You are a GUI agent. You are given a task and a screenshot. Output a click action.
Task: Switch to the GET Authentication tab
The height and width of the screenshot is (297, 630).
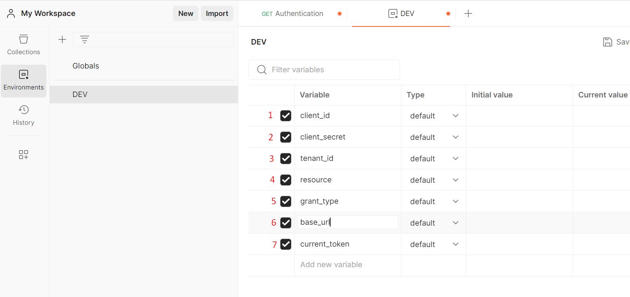tap(293, 13)
